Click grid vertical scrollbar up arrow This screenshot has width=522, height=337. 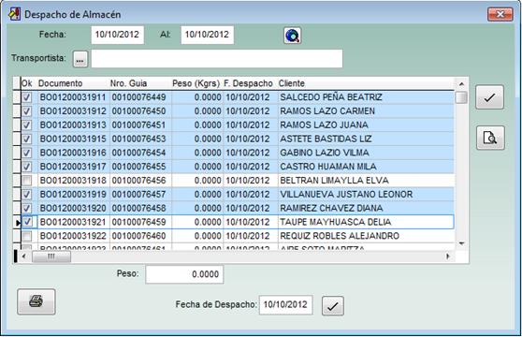pos(461,83)
